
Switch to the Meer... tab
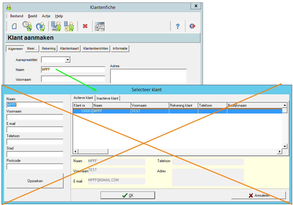click(32, 48)
